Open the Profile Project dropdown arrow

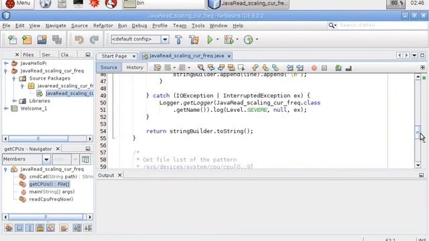(x=257, y=39)
